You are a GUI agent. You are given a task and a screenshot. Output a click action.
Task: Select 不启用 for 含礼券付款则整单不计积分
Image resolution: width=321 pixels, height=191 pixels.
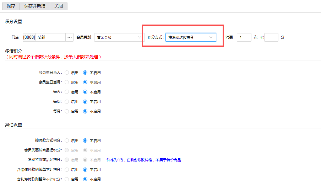point(85,179)
